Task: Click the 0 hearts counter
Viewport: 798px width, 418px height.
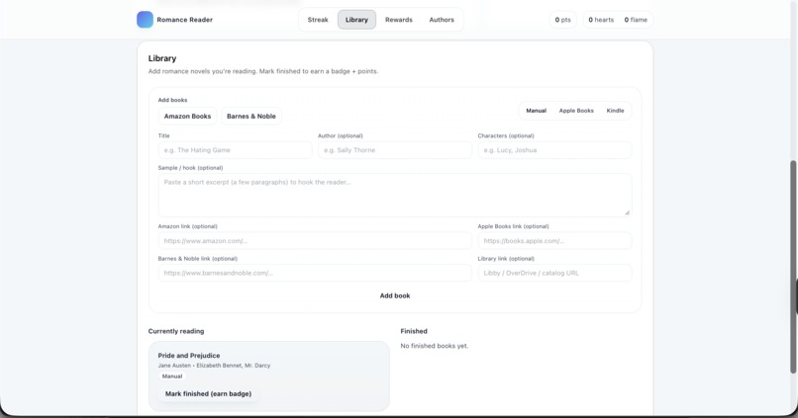Action: tap(601, 20)
